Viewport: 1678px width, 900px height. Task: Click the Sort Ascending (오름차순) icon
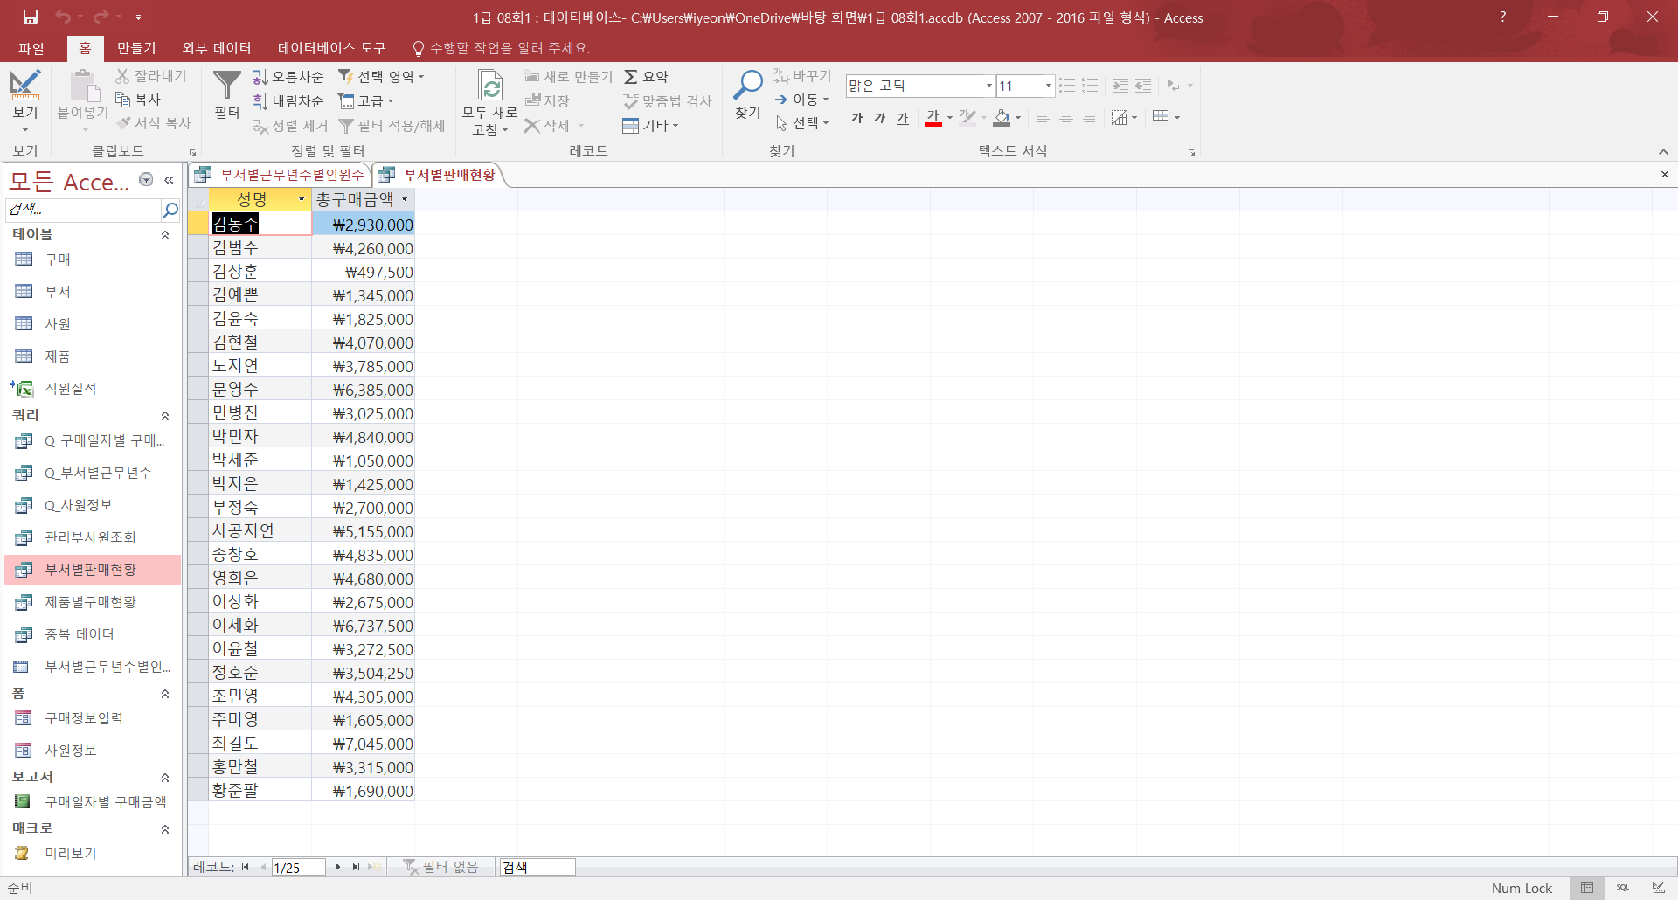[x=260, y=77]
